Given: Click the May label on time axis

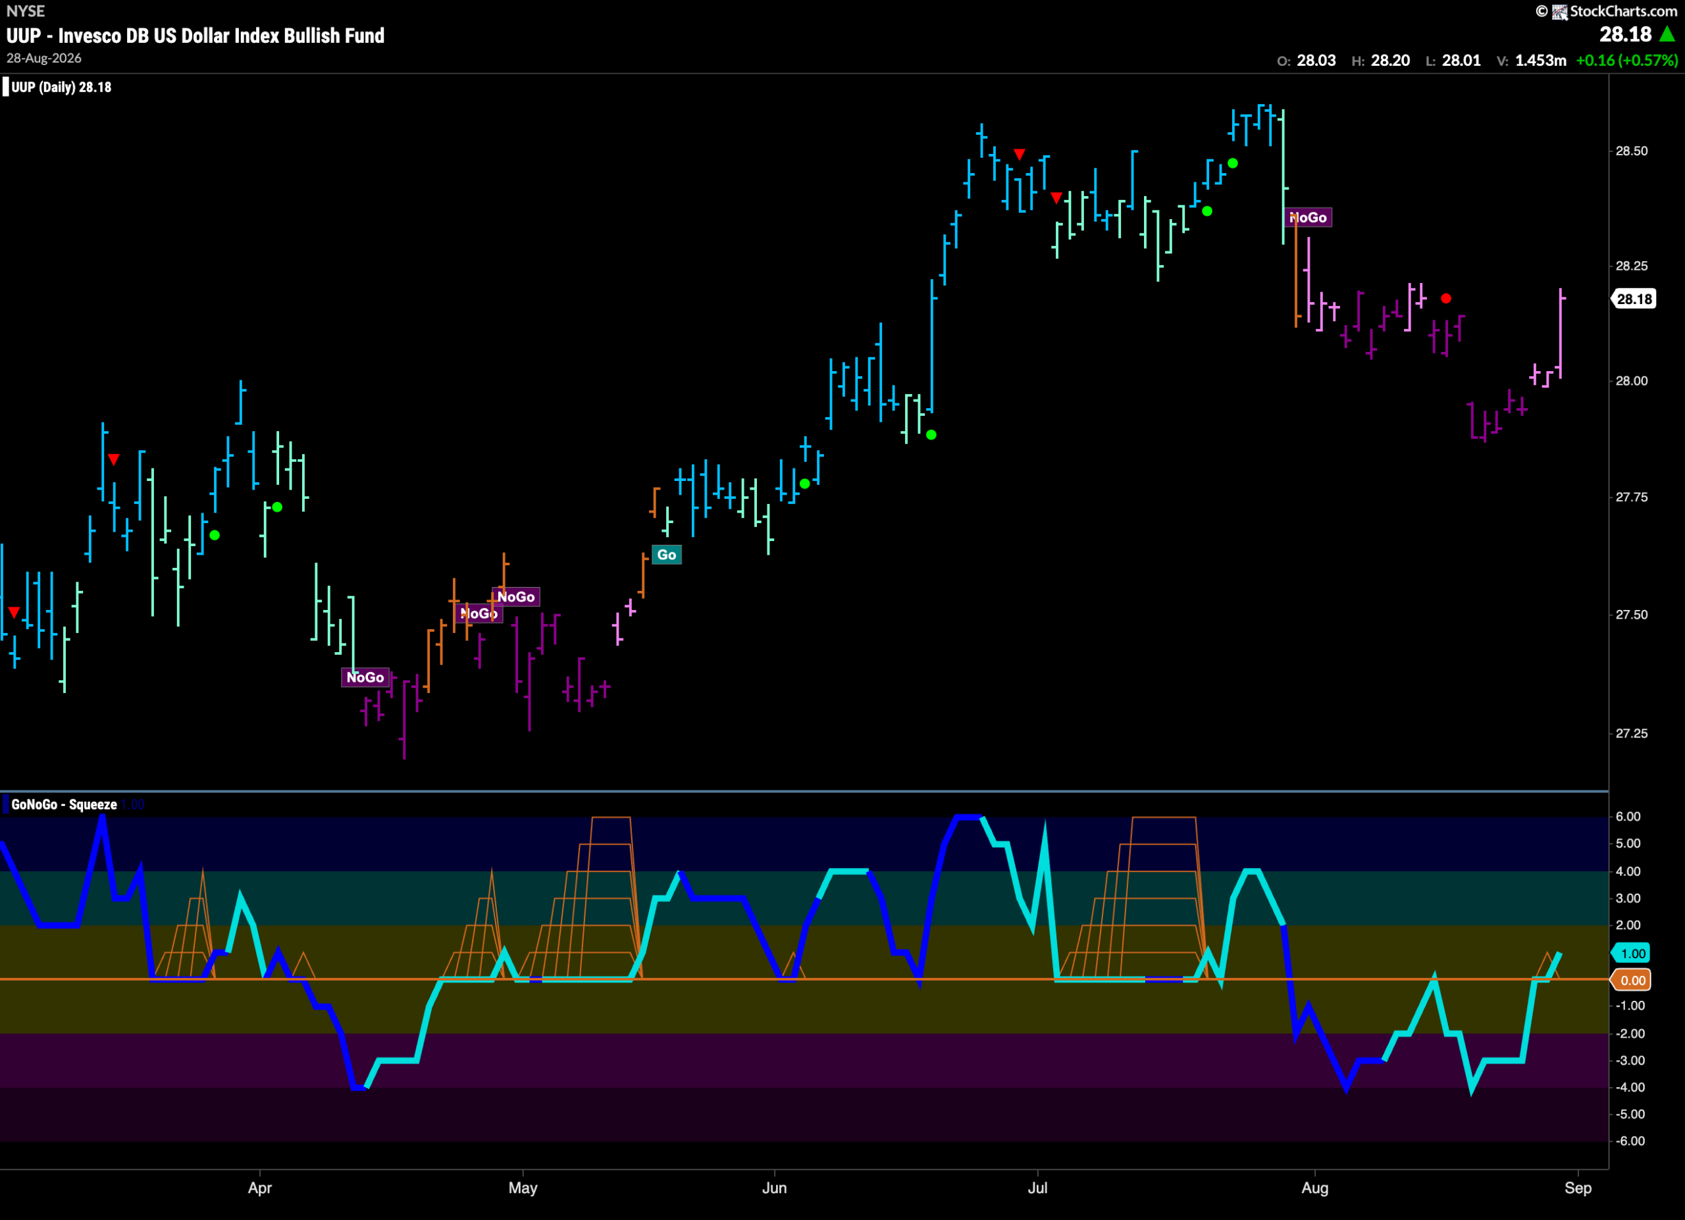Looking at the screenshot, I should pyautogui.click(x=523, y=1187).
